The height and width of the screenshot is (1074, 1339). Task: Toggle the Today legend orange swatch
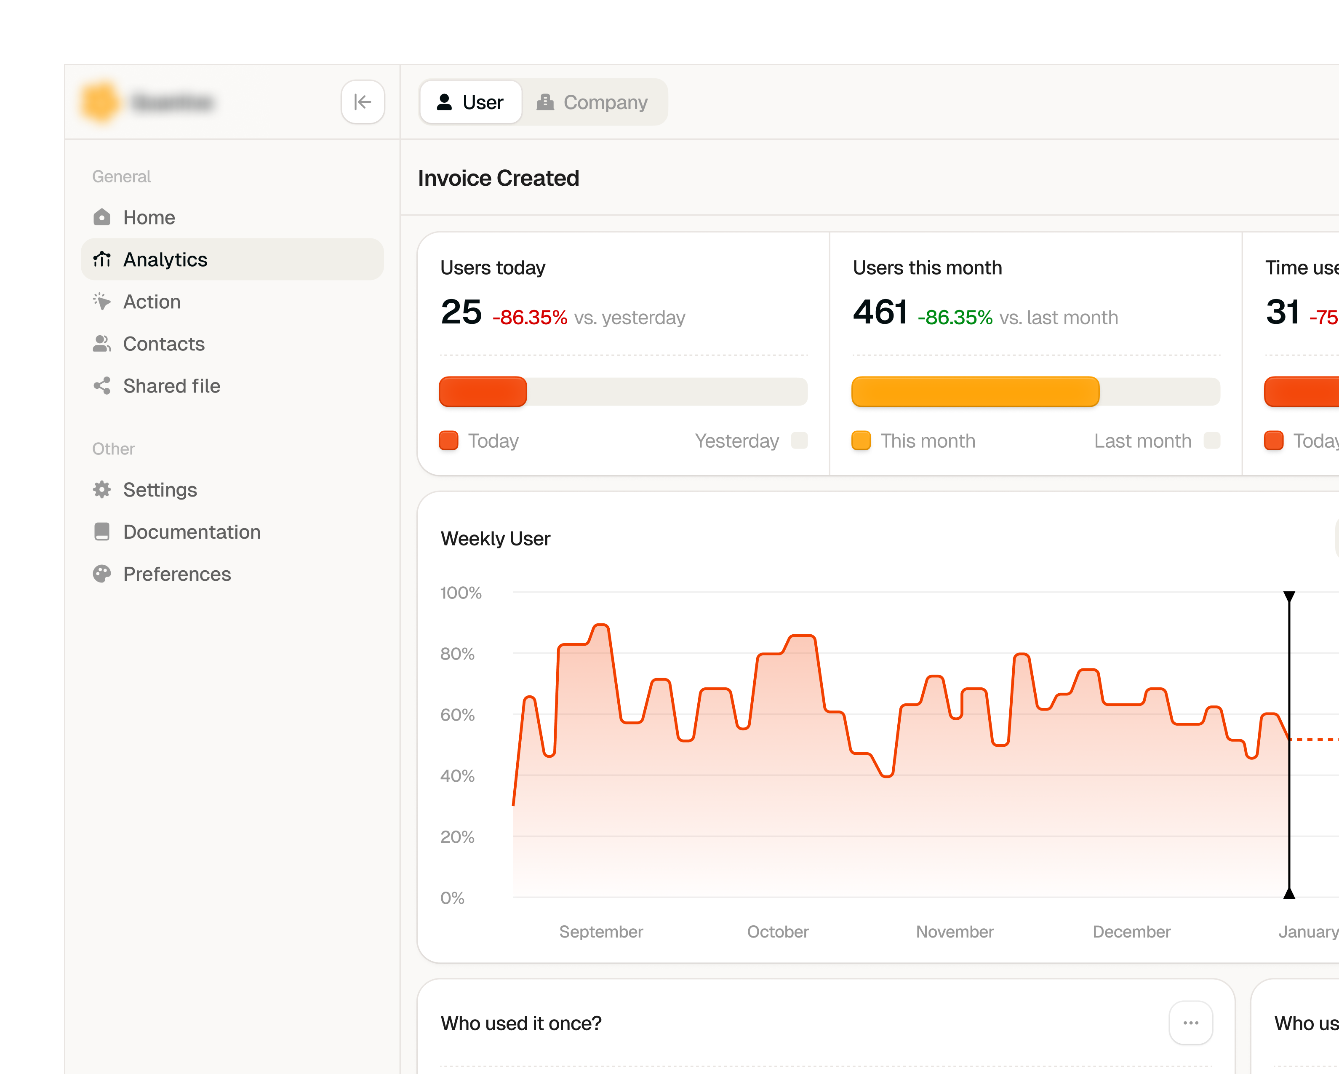pos(448,441)
